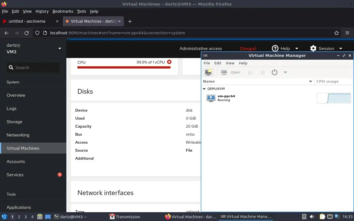
Task: Open Accounts in Cockpit sidebar
Action: [33, 161]
